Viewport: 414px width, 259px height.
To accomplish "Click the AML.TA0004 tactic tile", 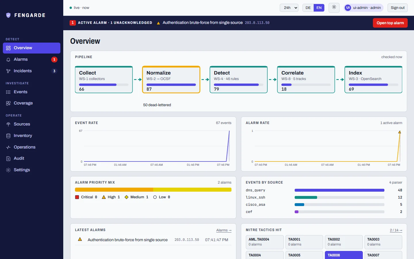I will [265, 242].
